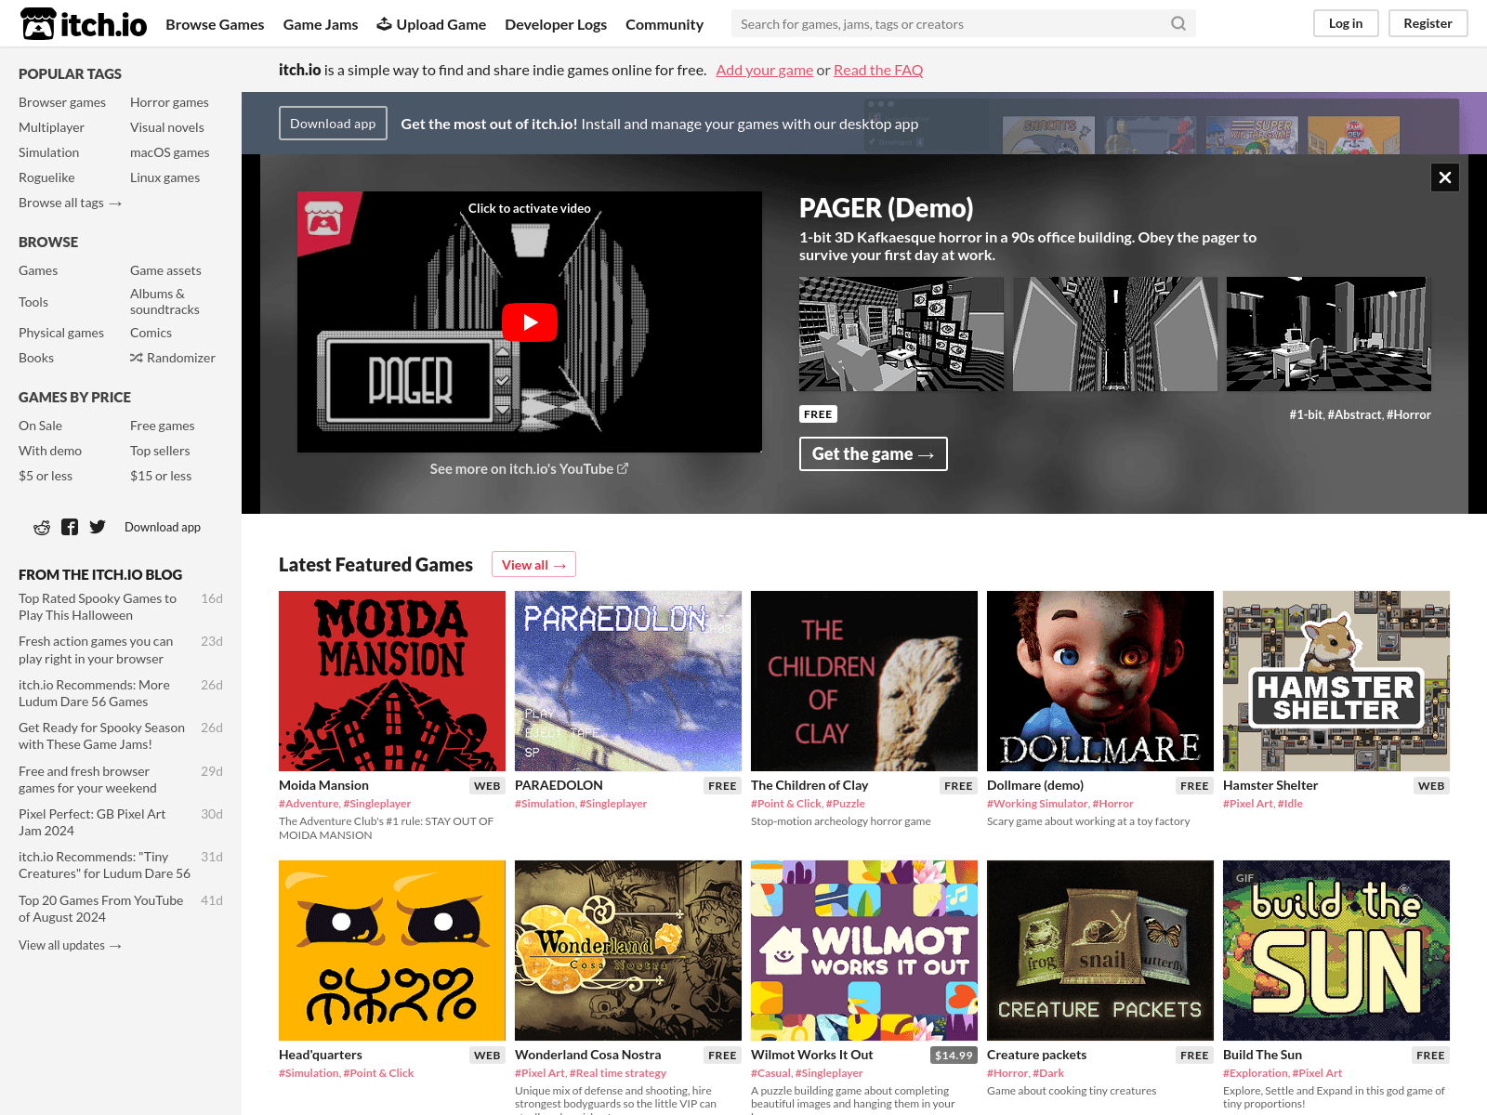Filter by $5 or less
Image resolution: width=1487 pixels, height=1115 pixels.
(x=46, y=476)
